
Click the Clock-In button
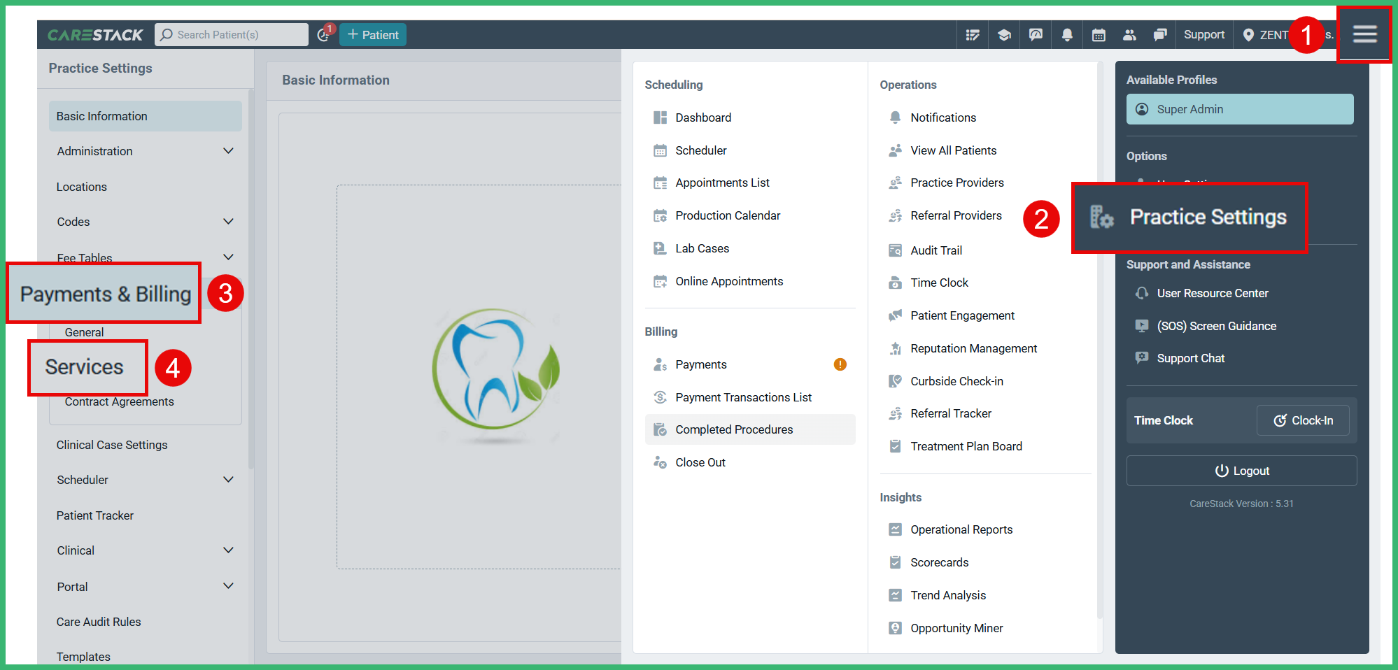pyautogui.click(x=1303, y=420)
